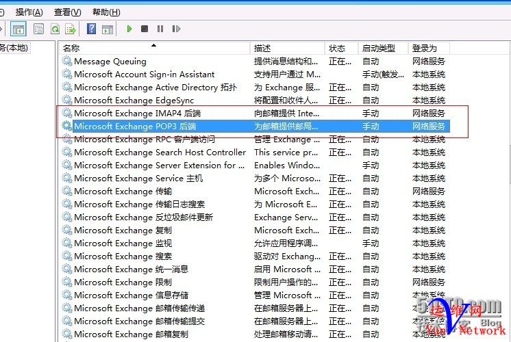Open the 操作(A) menu
This screenshot has width=511, height=342.
pos(29,12)
